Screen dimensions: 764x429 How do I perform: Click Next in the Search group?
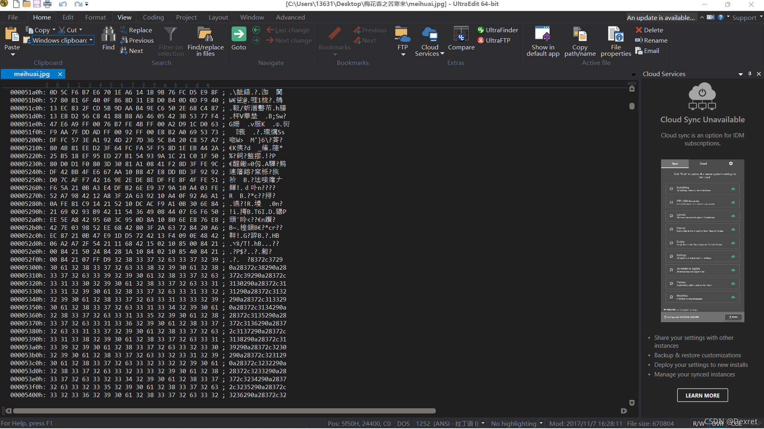pos(132,51)
